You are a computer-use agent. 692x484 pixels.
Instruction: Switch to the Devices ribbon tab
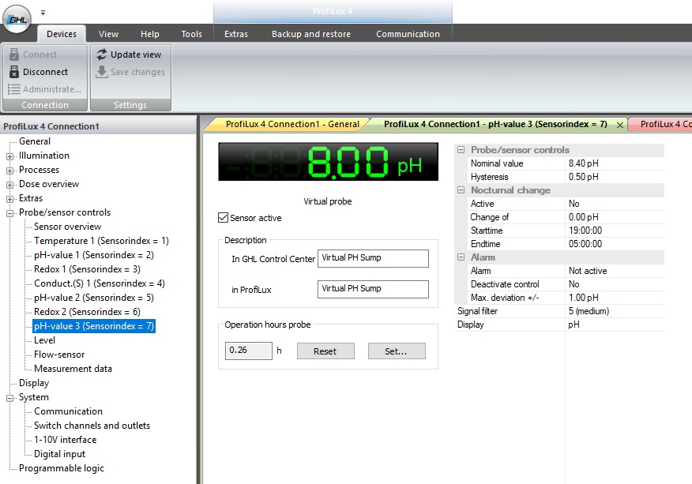pos(62,34)
